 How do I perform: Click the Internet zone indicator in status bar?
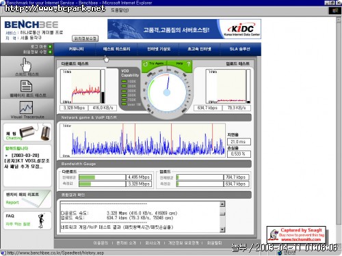[x=287, y=253]
